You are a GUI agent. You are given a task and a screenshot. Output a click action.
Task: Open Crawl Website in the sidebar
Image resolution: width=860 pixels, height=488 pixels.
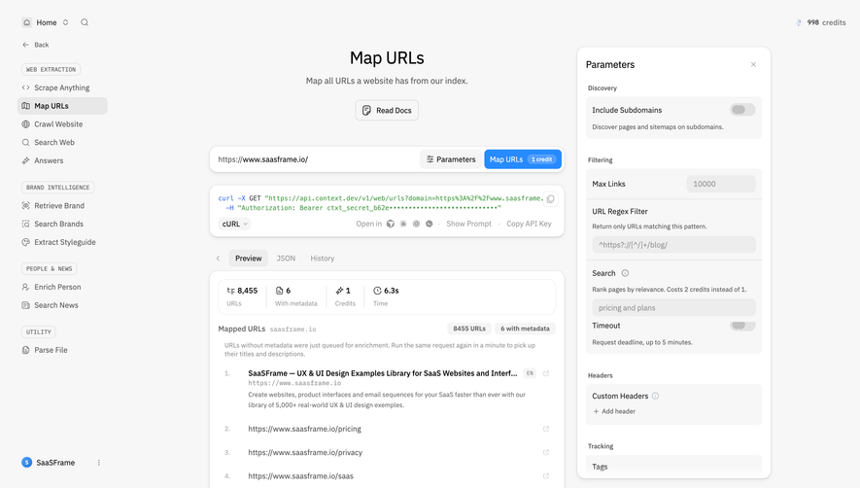pos(62,124)
